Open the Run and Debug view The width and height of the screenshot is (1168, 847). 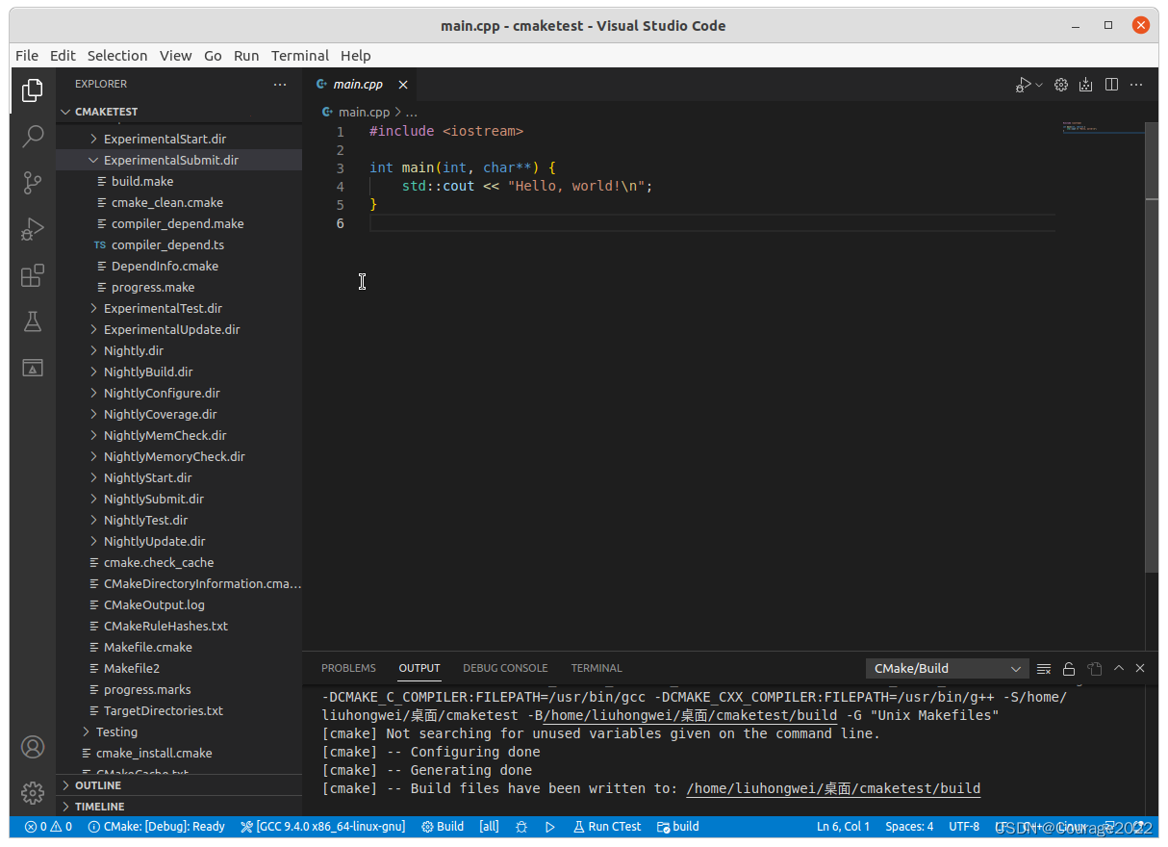click(x=33, y=229)
